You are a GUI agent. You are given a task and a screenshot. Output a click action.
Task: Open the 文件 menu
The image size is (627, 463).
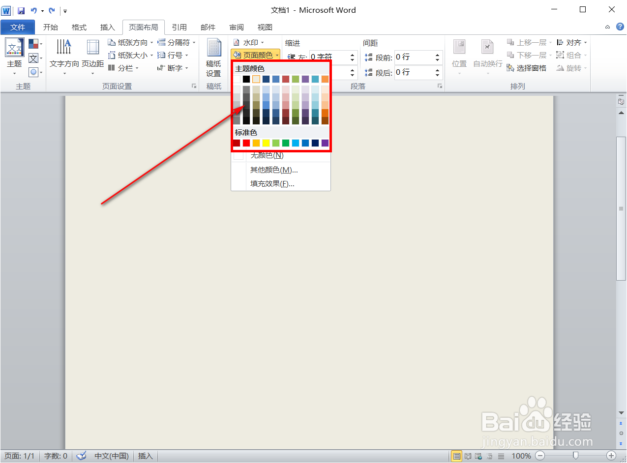[18, 27]
